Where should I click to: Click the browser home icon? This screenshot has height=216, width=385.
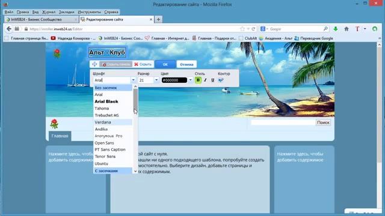(x=346, y=29)
